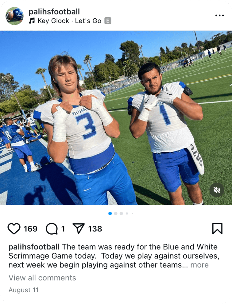View all comments on the post
Image resolution: width=232 pixels, height=304 pixels.
42,278
